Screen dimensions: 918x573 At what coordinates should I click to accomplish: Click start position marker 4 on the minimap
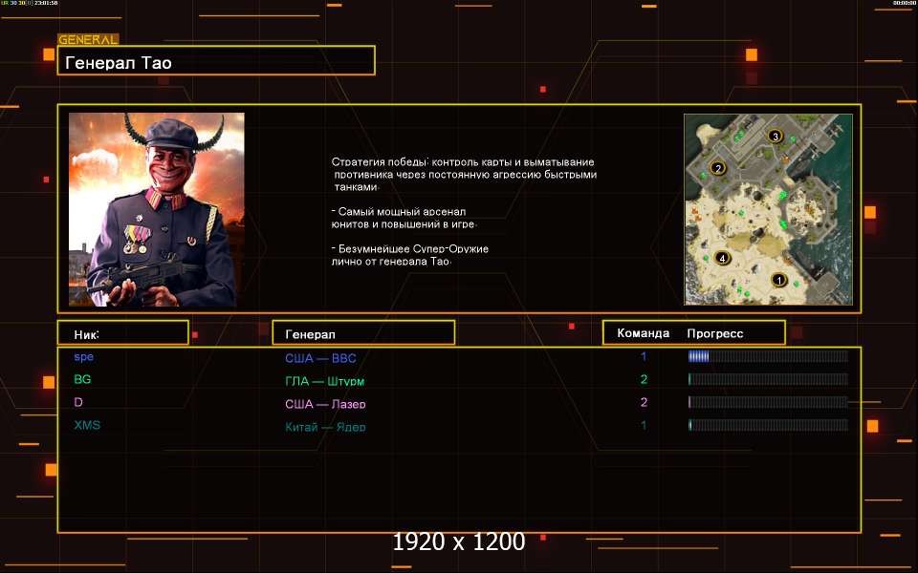[722, 258]
